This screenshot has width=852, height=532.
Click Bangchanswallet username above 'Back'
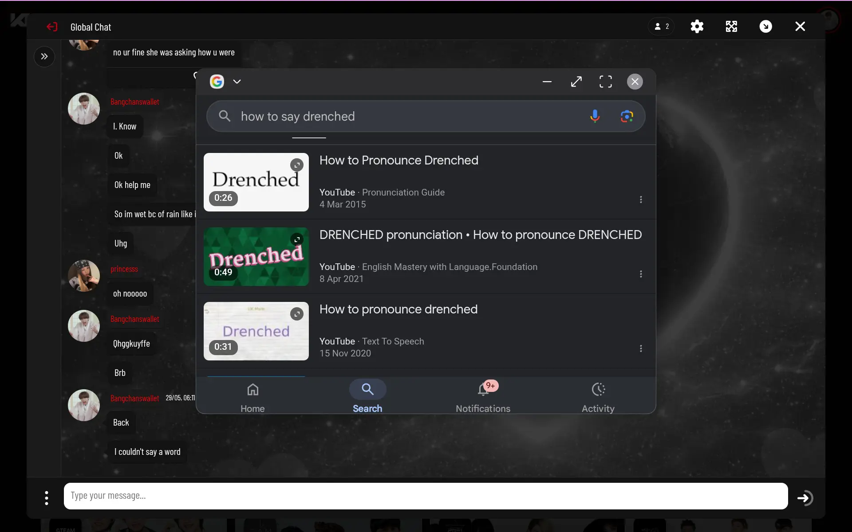[x=135, y=399]
